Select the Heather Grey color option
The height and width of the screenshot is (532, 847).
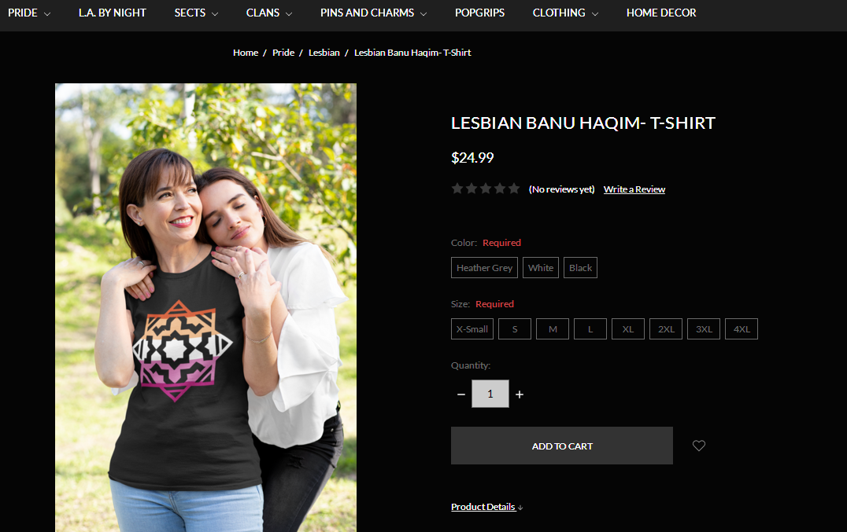coord(485,268)
